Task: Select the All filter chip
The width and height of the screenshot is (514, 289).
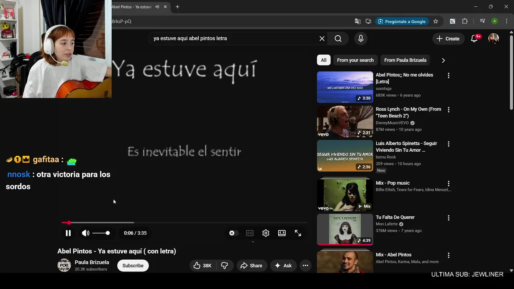Action: [324, 60]
